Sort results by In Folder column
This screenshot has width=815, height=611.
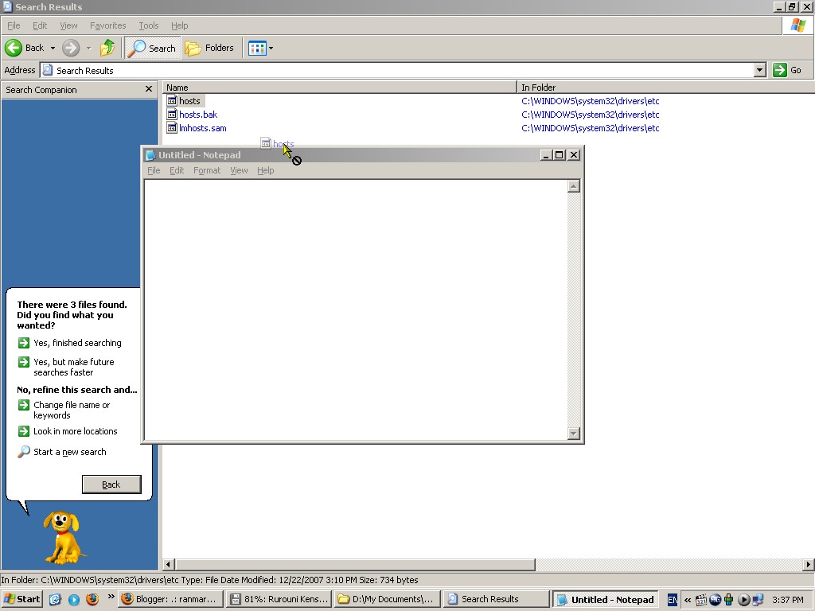665,88
